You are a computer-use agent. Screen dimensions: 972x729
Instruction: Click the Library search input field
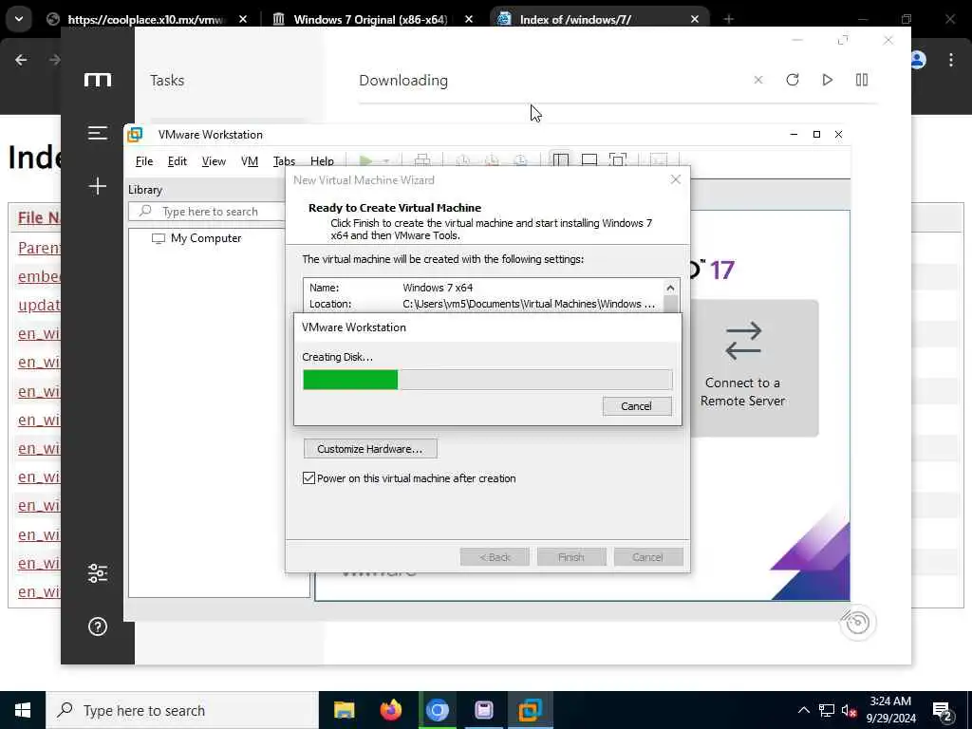[208, 212]
